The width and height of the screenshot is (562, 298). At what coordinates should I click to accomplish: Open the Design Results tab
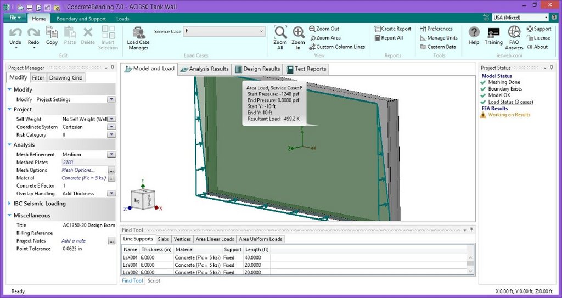257,69
